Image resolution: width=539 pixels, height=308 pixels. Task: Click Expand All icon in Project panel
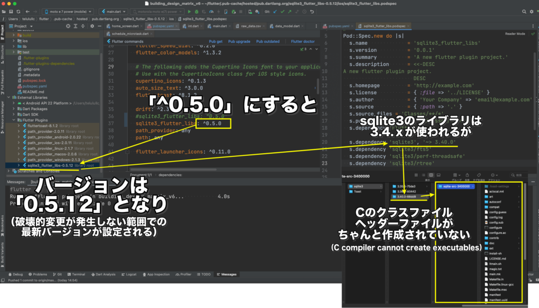[x=76, y=26]
